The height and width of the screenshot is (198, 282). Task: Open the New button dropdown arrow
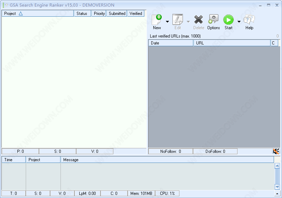click(167, 22)
